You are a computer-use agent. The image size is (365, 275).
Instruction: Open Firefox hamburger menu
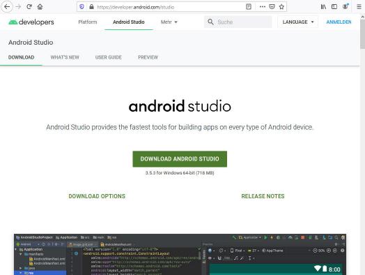359,7
